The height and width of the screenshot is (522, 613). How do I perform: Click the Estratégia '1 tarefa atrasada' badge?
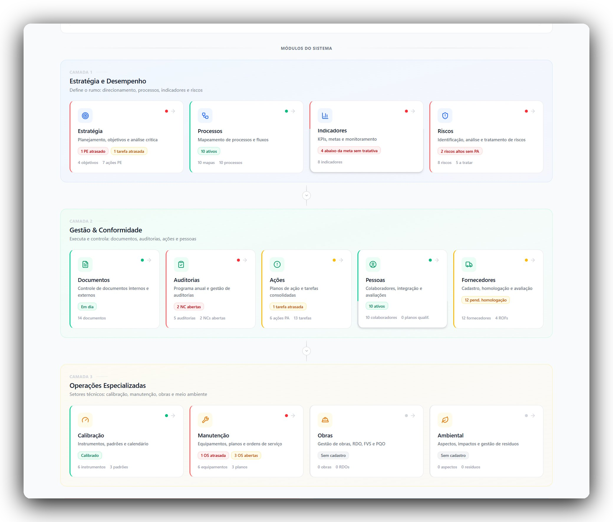(129, 151)
